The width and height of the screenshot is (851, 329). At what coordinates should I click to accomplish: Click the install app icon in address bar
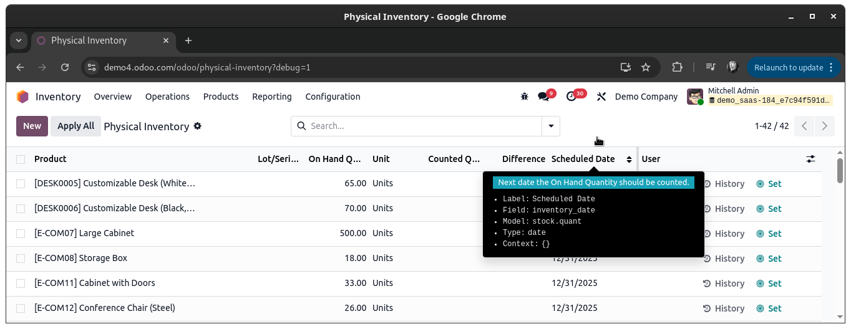626,67
